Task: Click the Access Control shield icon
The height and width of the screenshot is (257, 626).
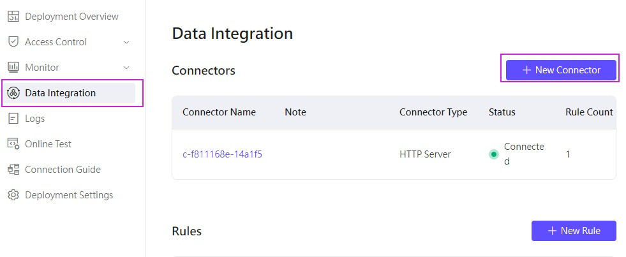Action: click(13, 42)
